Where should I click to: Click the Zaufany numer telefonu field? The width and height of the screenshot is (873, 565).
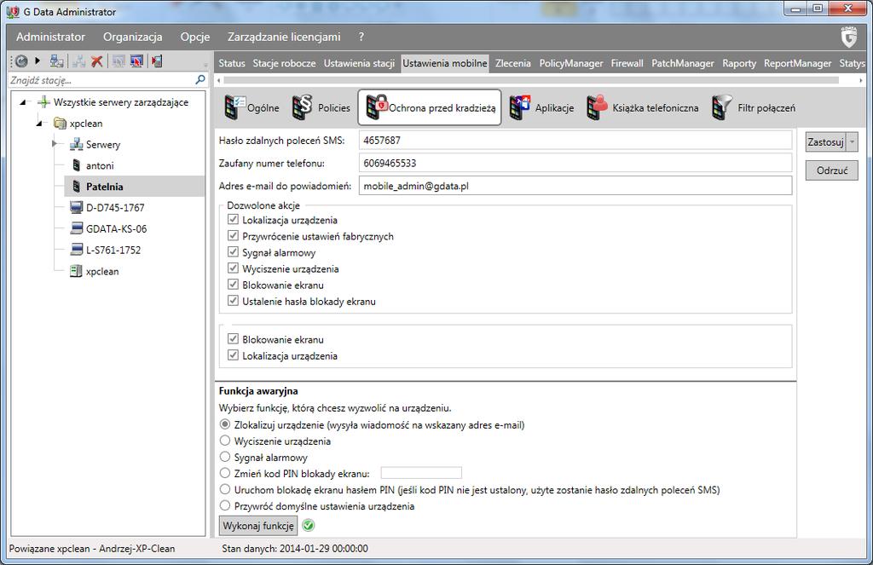575,163
